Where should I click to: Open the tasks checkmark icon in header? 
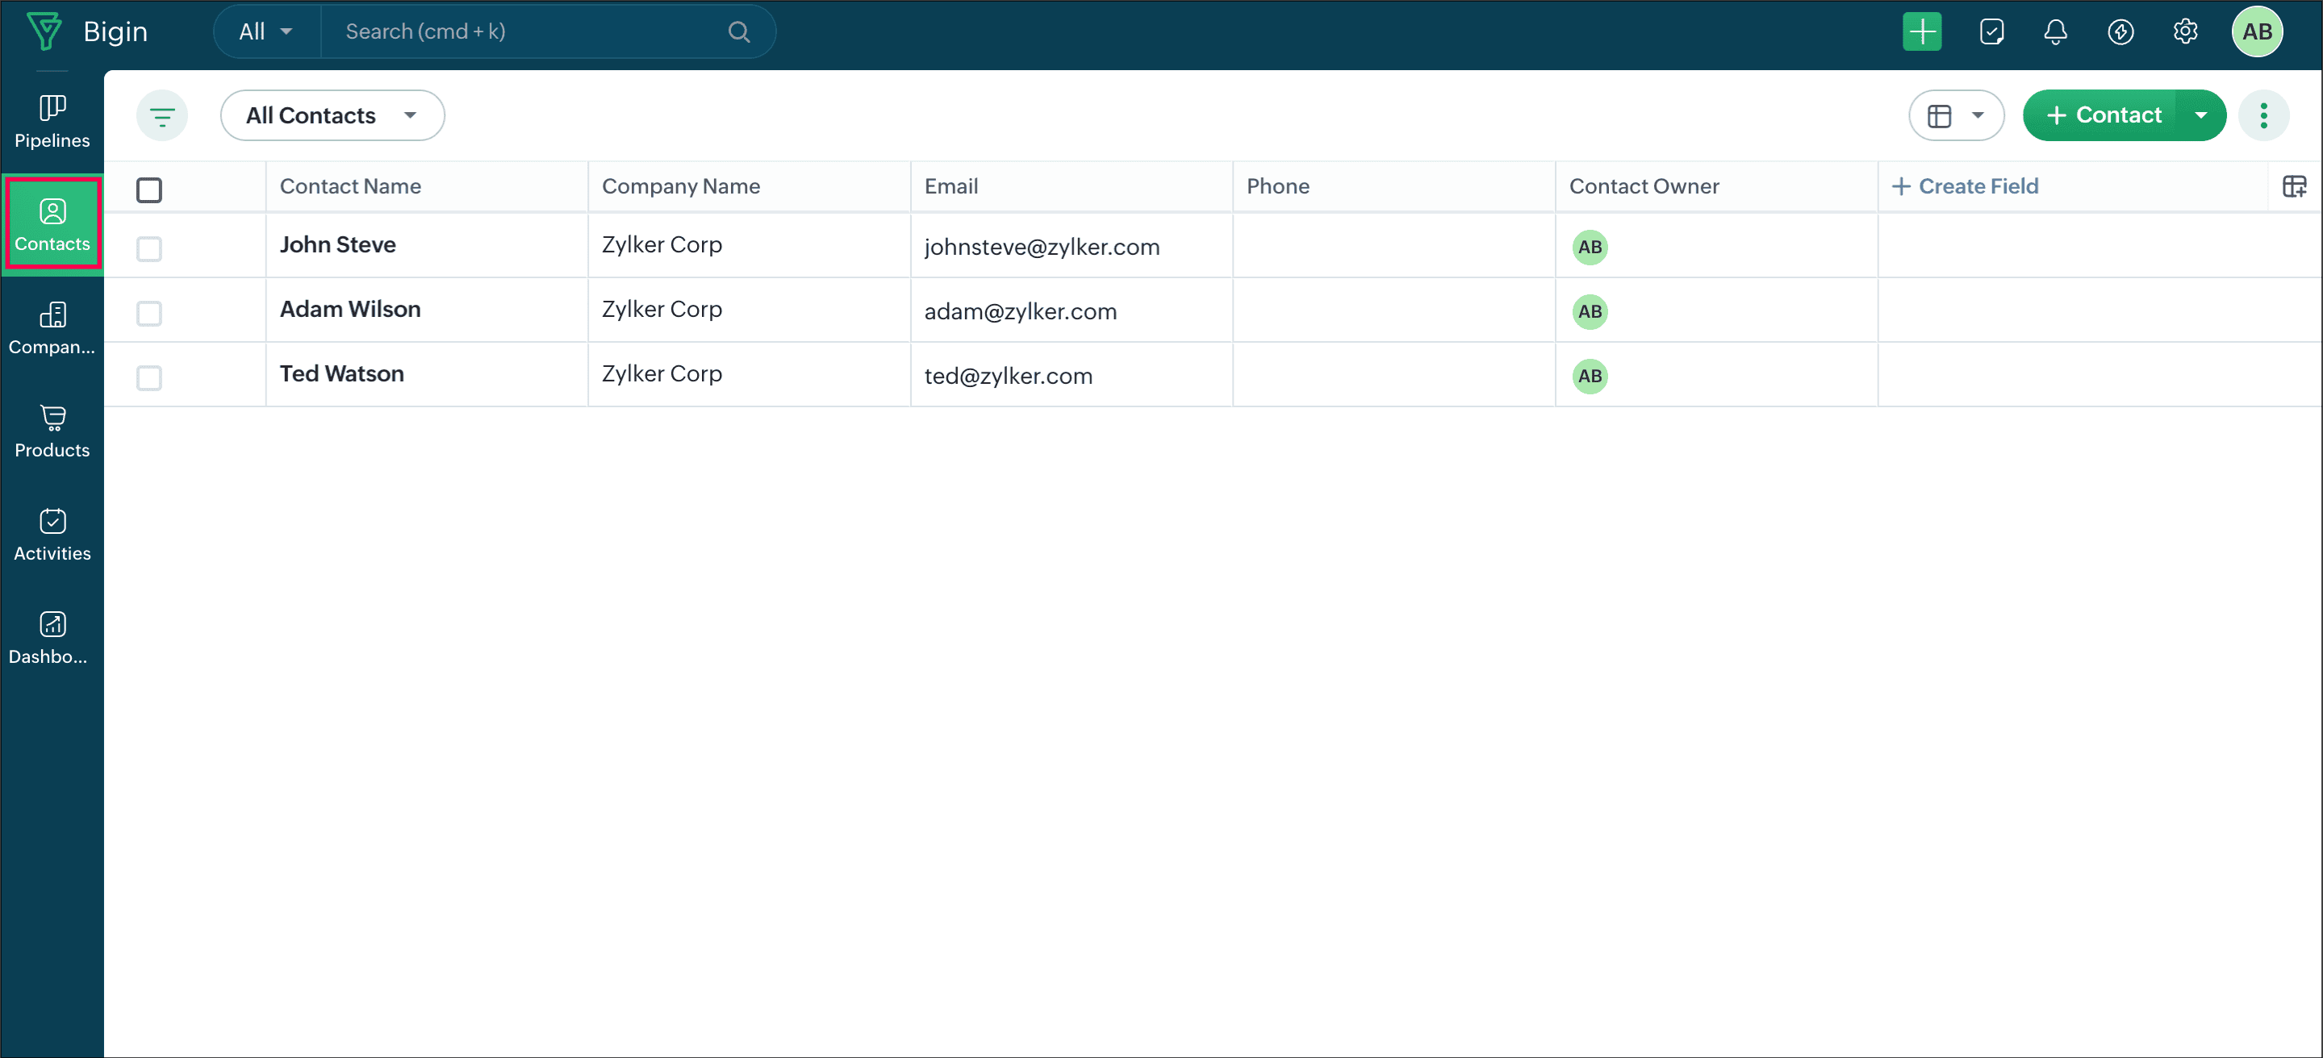[x=1991, y=32]
